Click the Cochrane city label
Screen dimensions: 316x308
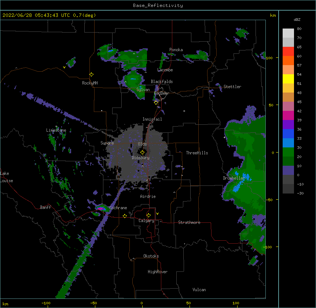(118, 208)
